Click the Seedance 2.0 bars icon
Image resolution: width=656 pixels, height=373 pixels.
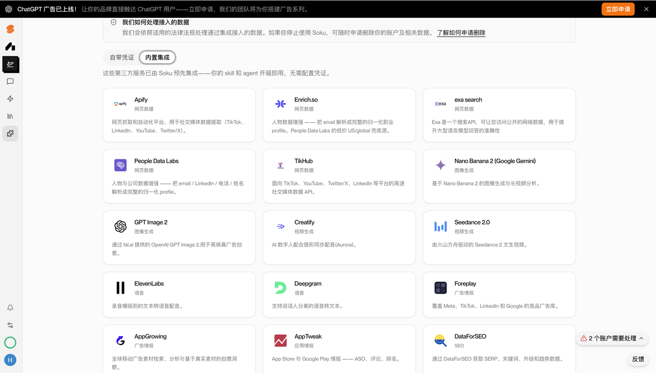point(440,226)
